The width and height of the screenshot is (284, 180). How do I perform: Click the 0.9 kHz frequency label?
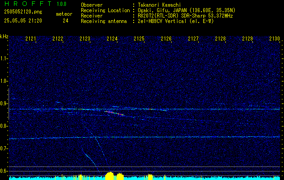(x=4, y=103)
